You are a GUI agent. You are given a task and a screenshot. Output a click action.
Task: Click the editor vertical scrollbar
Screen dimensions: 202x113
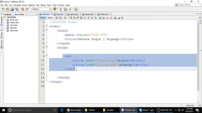[x=198, y=56]
